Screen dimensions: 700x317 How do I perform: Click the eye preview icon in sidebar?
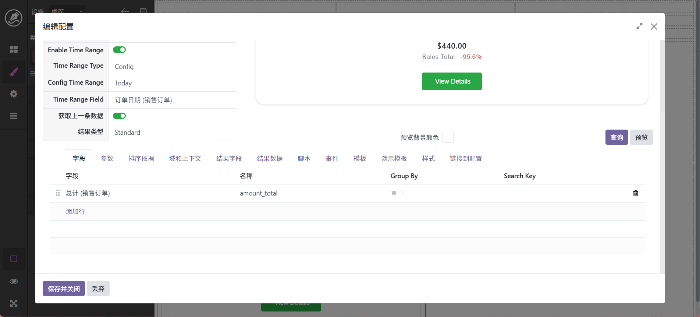14,281
